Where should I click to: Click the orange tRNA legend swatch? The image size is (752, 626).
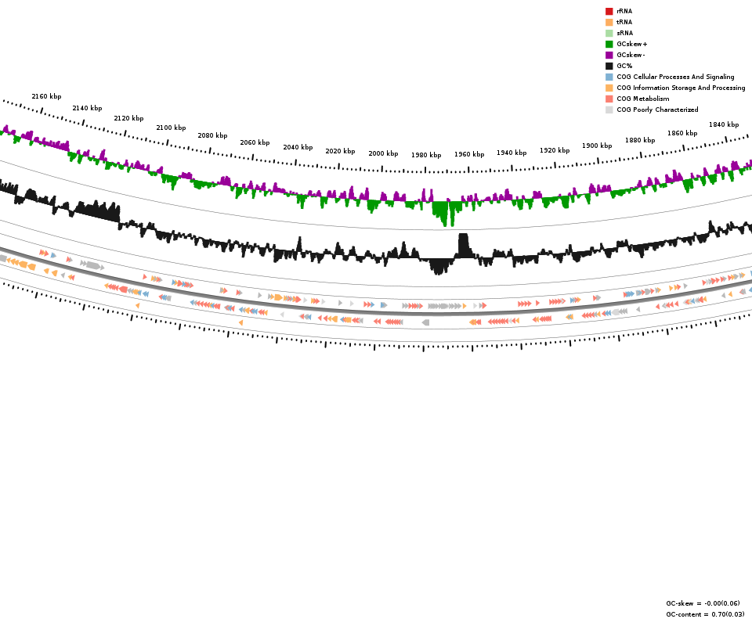[x=609, y=22]
